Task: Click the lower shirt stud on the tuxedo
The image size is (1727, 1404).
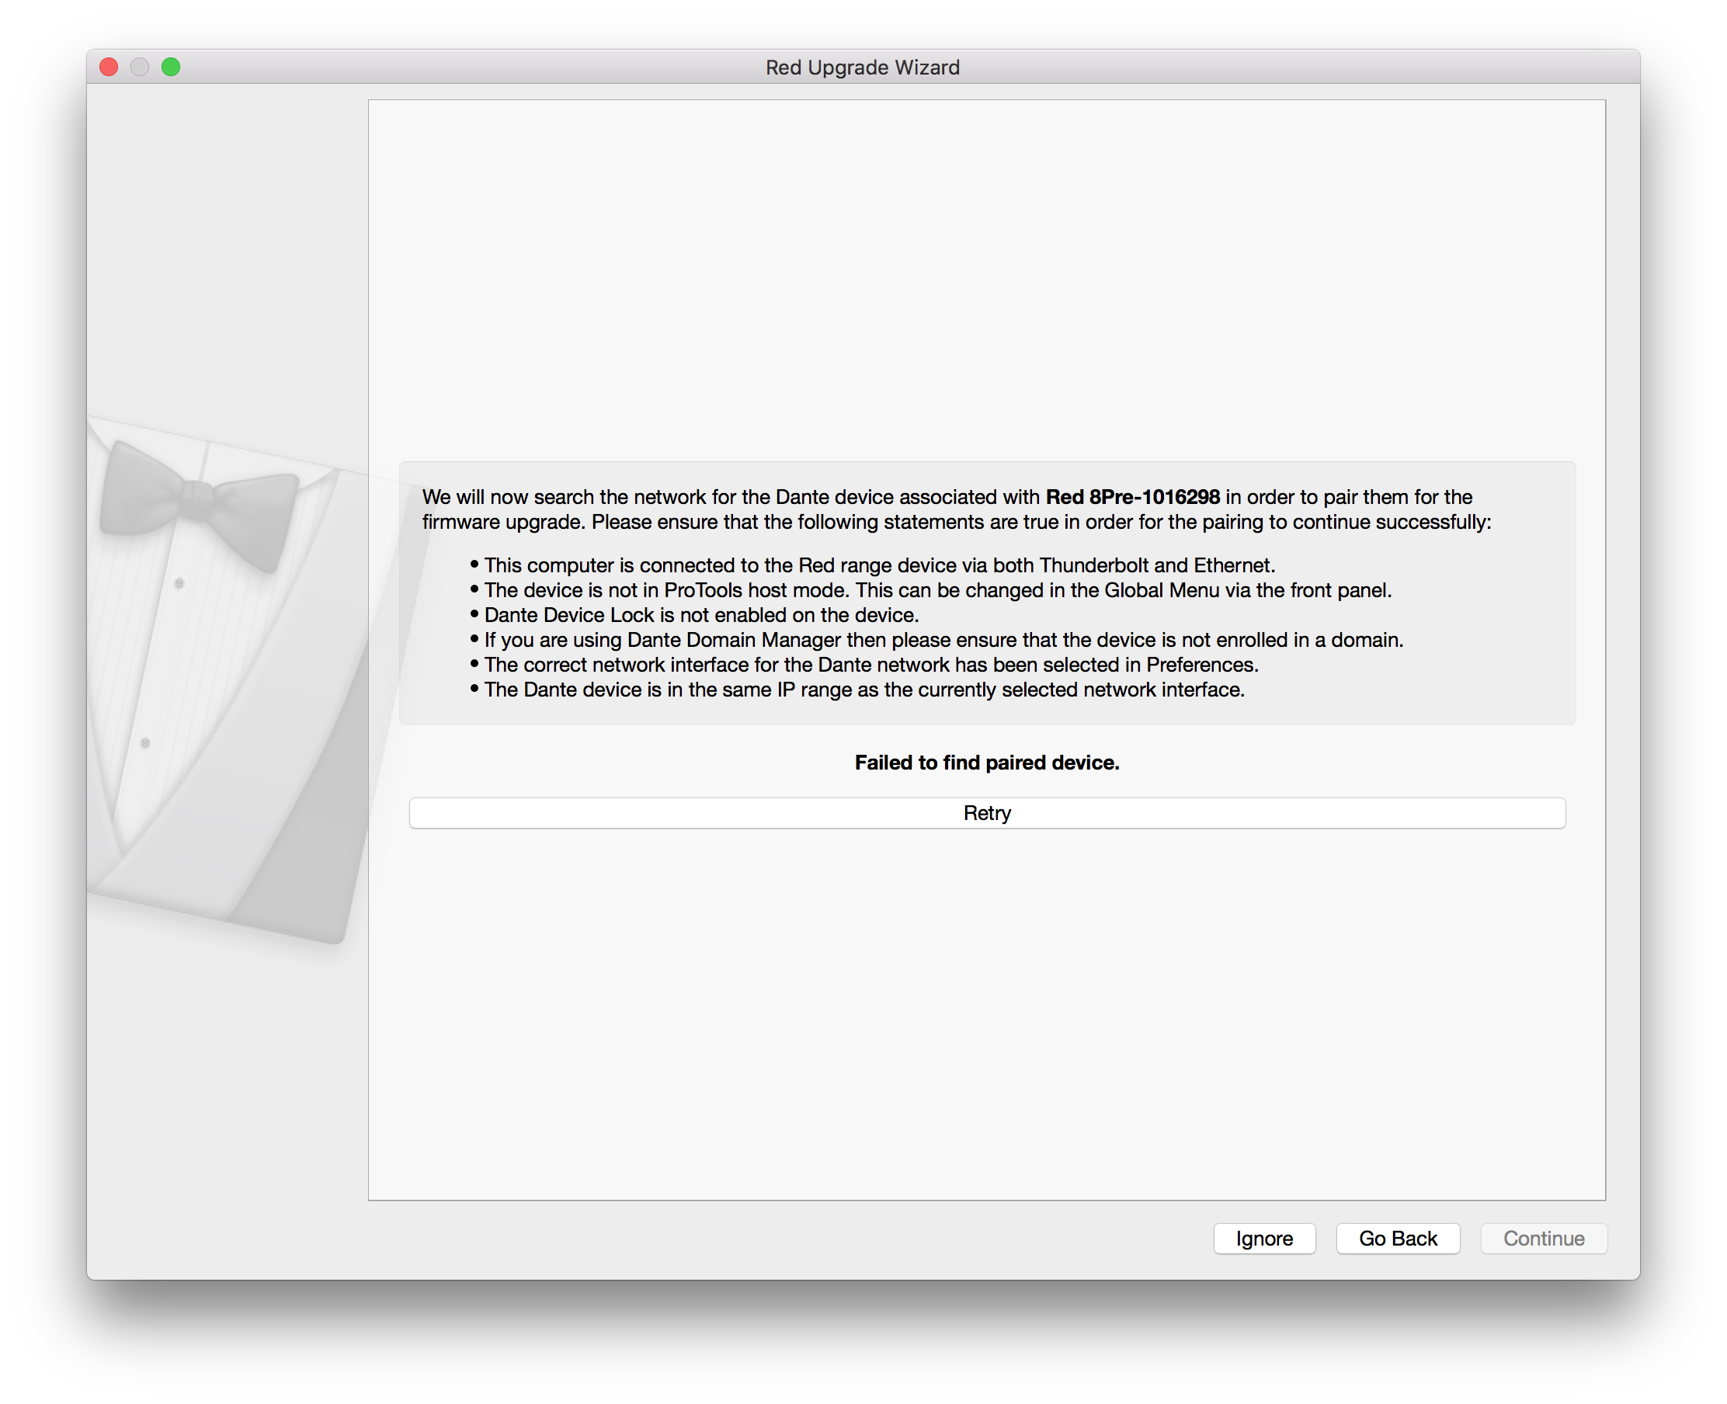Action: 145,742
